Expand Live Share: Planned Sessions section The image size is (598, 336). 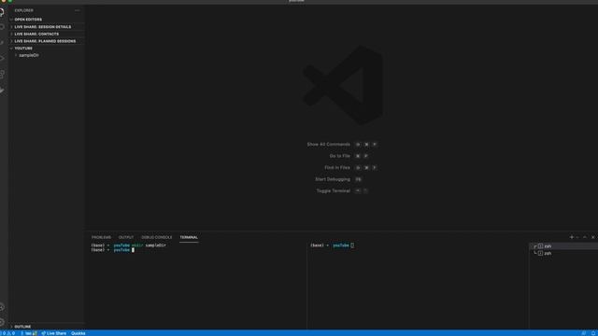(47, 41)
